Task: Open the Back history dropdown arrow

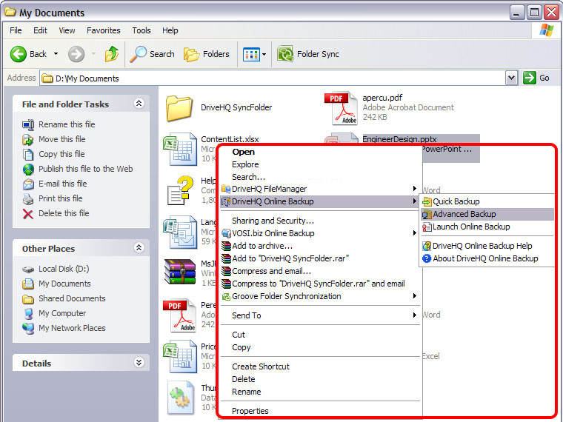Action: click(x=56, y=54)
